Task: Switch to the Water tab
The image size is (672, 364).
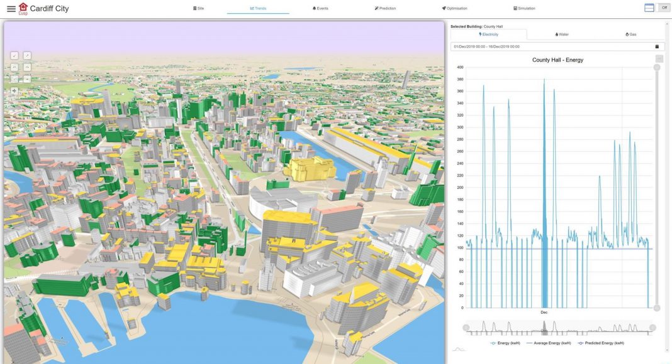Action: tap(562, 35)
